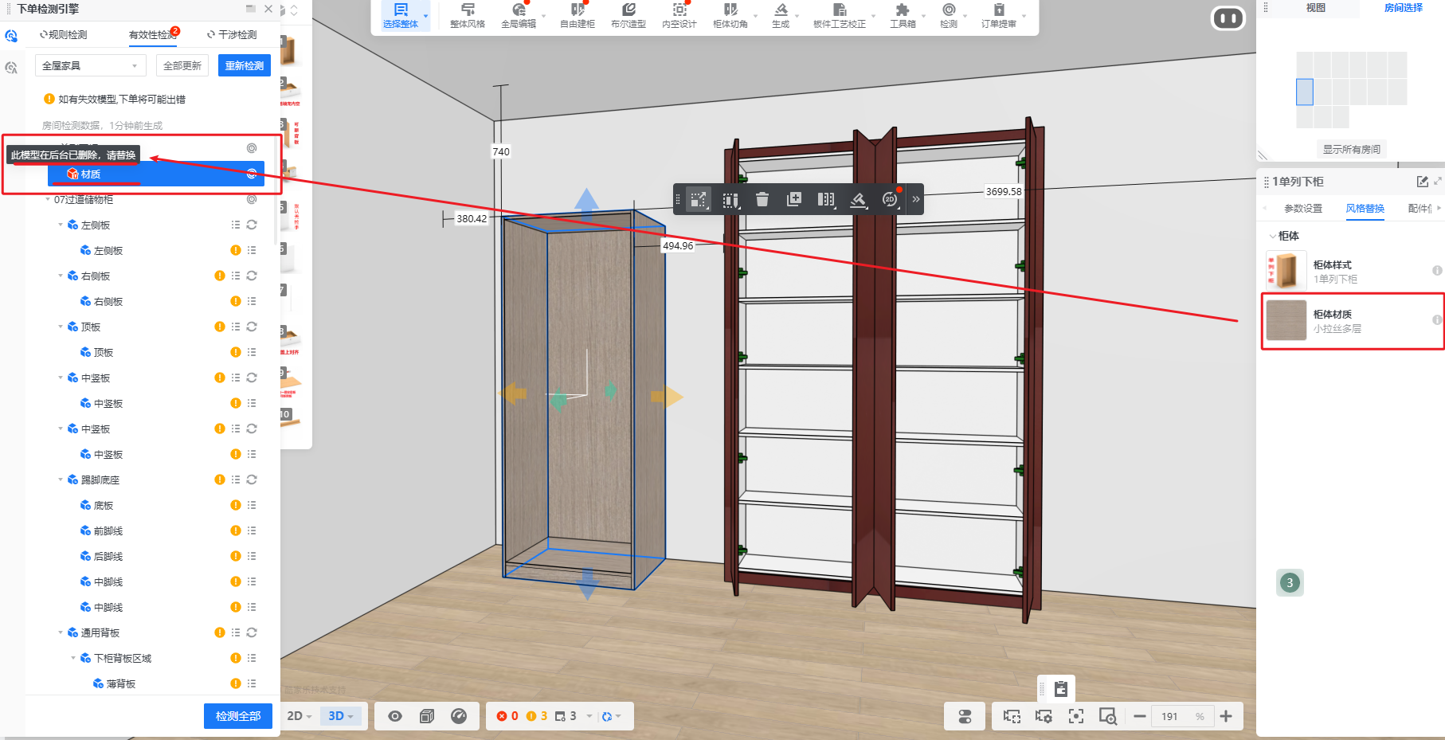Click the 柜体材质 wood texture swatch
This screenshot has width=1445, height=740.
point(1286,320)
